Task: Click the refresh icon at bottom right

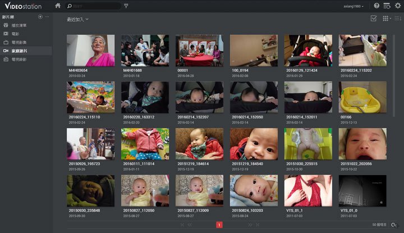Action: point(395,225)
